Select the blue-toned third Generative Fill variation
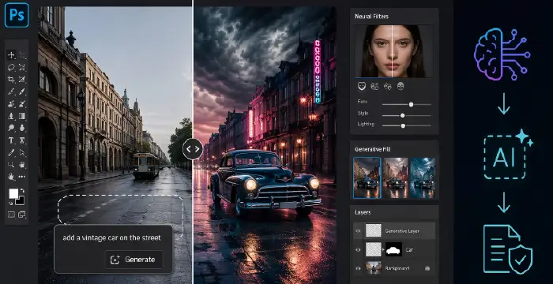This screenshot has width=553, height=284. point(423,178)
